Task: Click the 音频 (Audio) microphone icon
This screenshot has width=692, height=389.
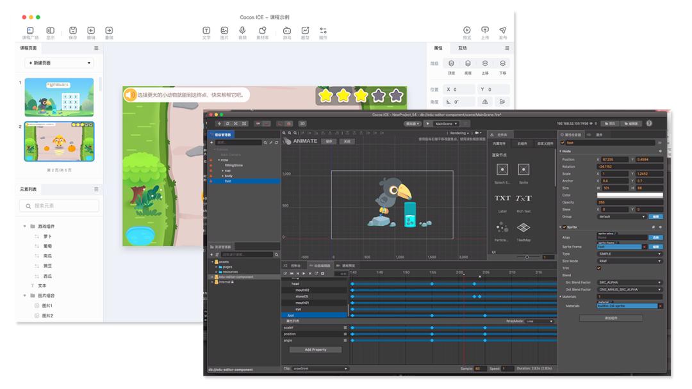Action: (x=242, y=30)
